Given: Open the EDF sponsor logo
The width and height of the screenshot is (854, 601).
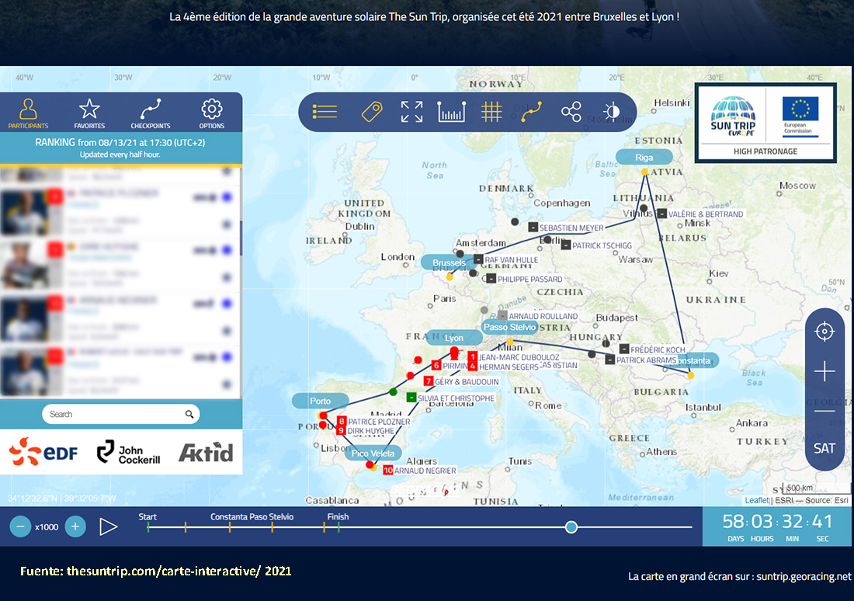Looking at the screenshot, I should [x=43, y=452].
